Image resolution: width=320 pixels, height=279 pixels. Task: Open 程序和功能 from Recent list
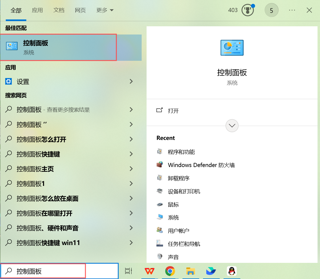[x=181, y=152]
